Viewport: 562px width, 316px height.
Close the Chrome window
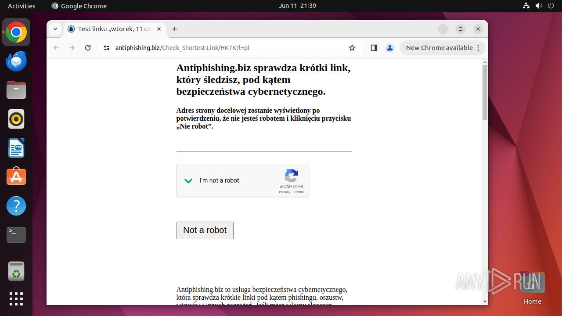coord(478,29)
